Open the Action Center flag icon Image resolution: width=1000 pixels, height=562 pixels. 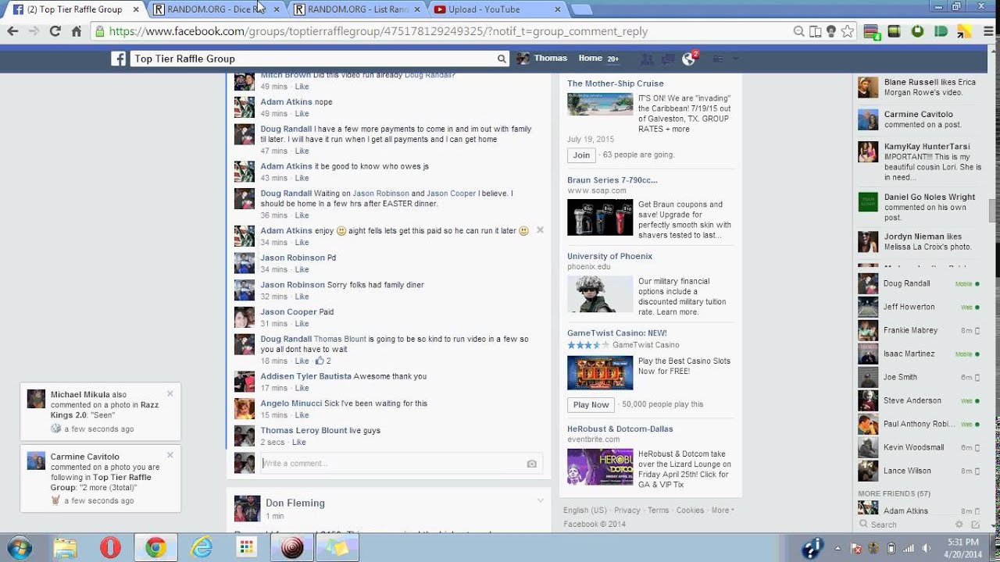coord(856,548)
